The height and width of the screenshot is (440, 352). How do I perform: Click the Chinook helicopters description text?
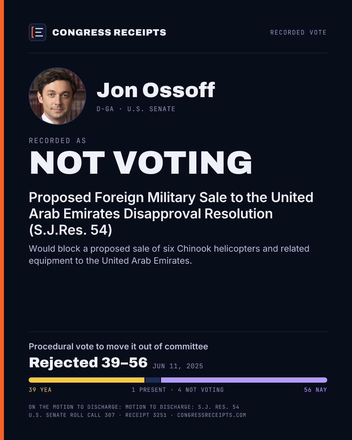pos(169,255)
